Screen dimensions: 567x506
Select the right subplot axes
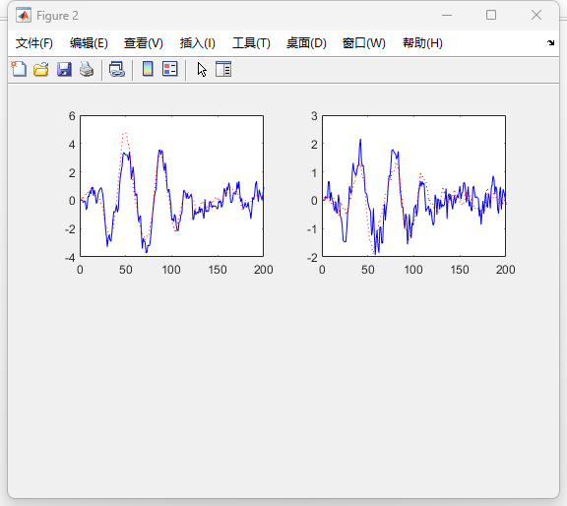tap(414, 186)
